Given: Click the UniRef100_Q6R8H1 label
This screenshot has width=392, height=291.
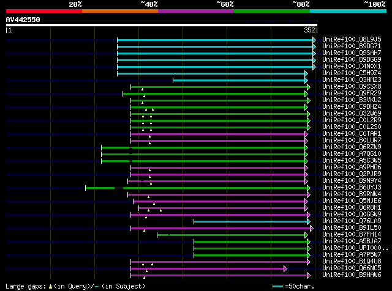Looking at the screenshot, I should point(352,208).
